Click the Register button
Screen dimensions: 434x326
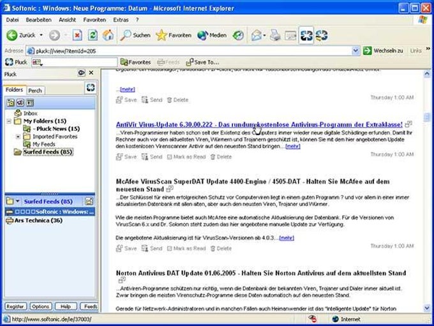pos(15,306)
